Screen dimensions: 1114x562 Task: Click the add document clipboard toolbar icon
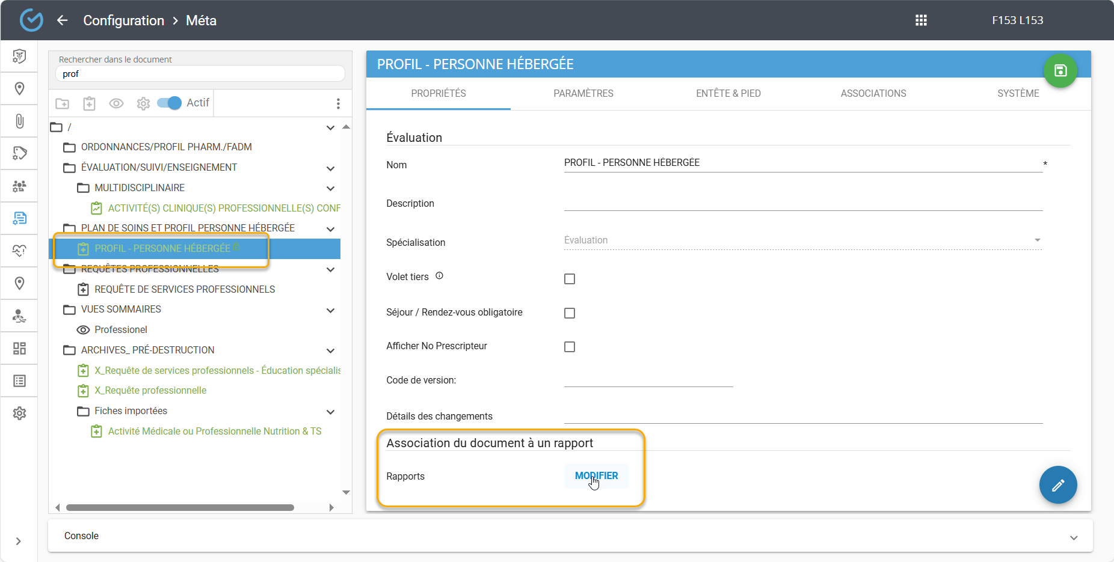[x=89, y=103]
